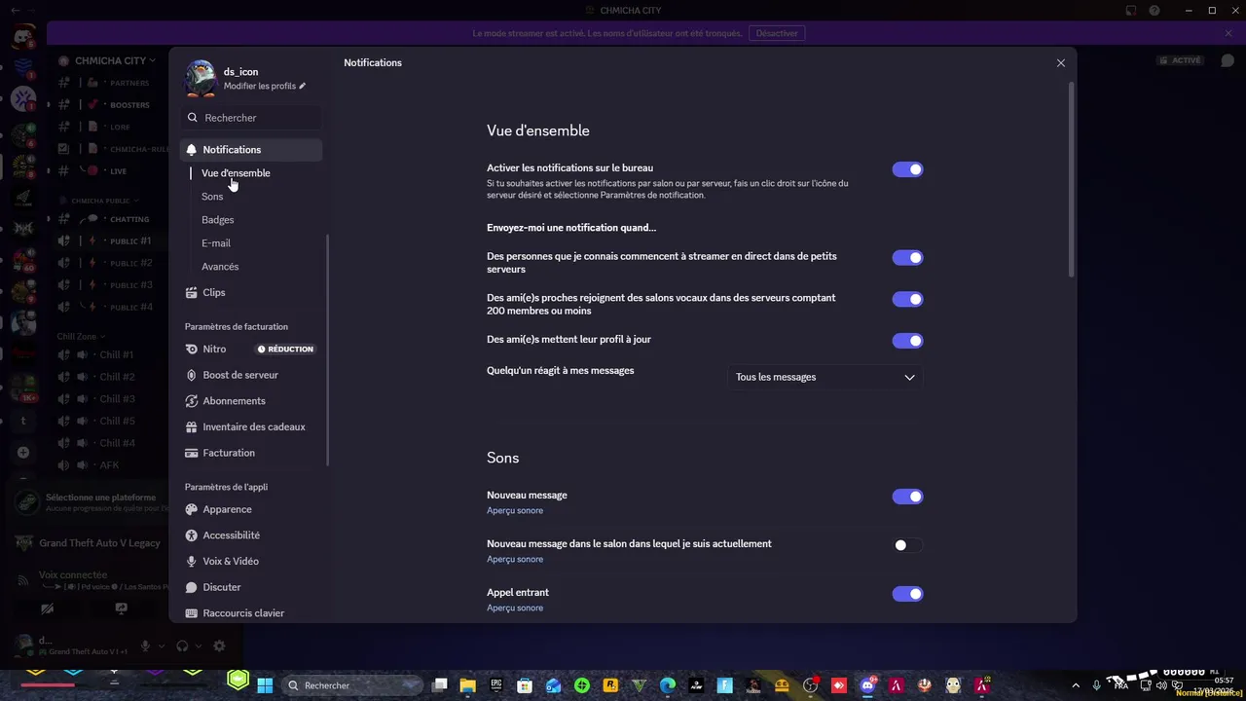This screenshot has height=701, width=1246.
Task: Click the notifications content scrollbar
Action: point(1072,180)
